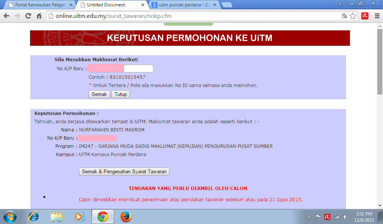Click the No K/P Baru input field

pyautogui.click(x=121, y=68)
